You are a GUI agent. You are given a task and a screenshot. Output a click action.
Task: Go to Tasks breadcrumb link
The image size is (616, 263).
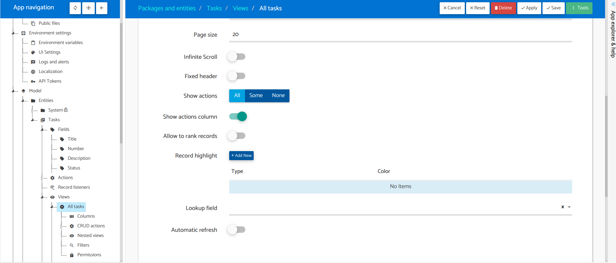(214, 8)
